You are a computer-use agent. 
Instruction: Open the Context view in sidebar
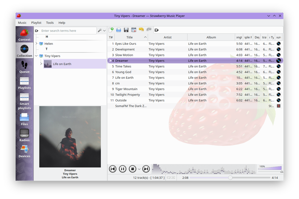[x=24, y=35]
